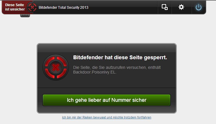Click the 'Bitdefender Total Security 2013' title
The image size is (216, 124).
pos(64,8)
